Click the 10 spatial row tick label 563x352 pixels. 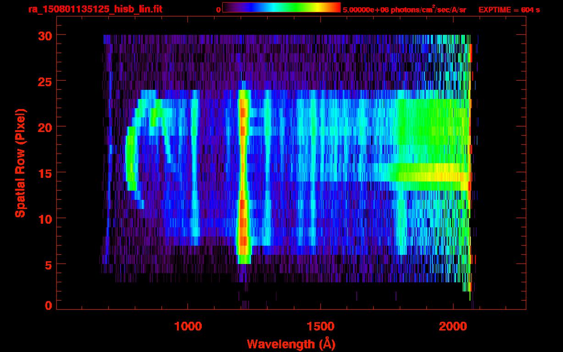click(46, 219)
